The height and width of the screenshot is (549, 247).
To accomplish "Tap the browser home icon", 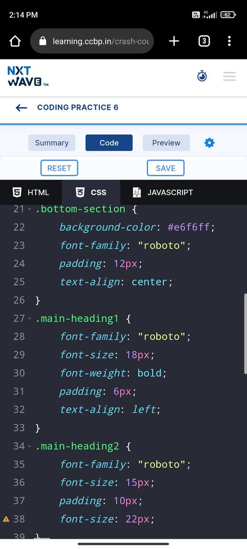I will pyautogui.click(x=15, y=41).
